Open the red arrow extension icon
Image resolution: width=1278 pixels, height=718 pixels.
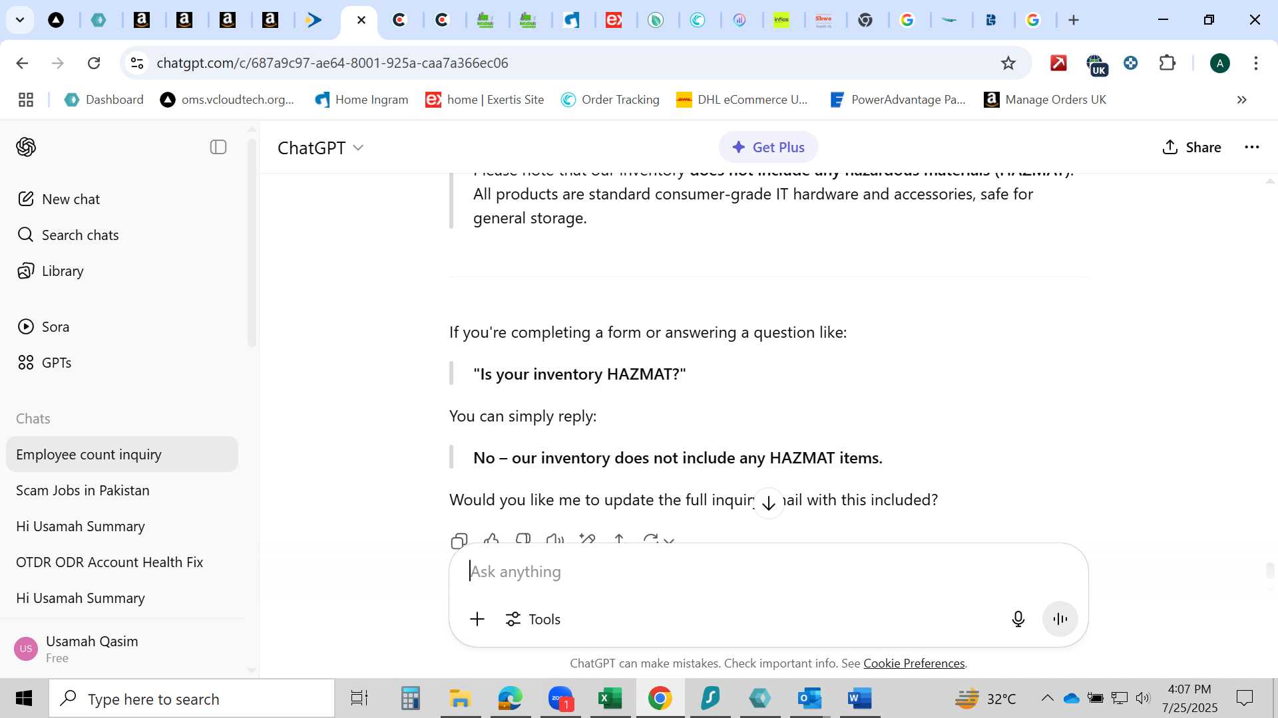1058,63
